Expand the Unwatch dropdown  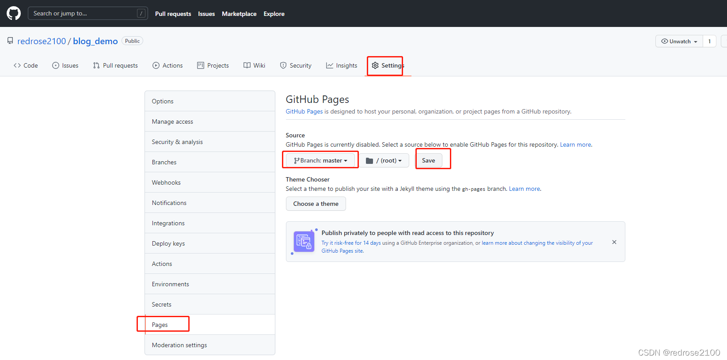coord(679,41)
